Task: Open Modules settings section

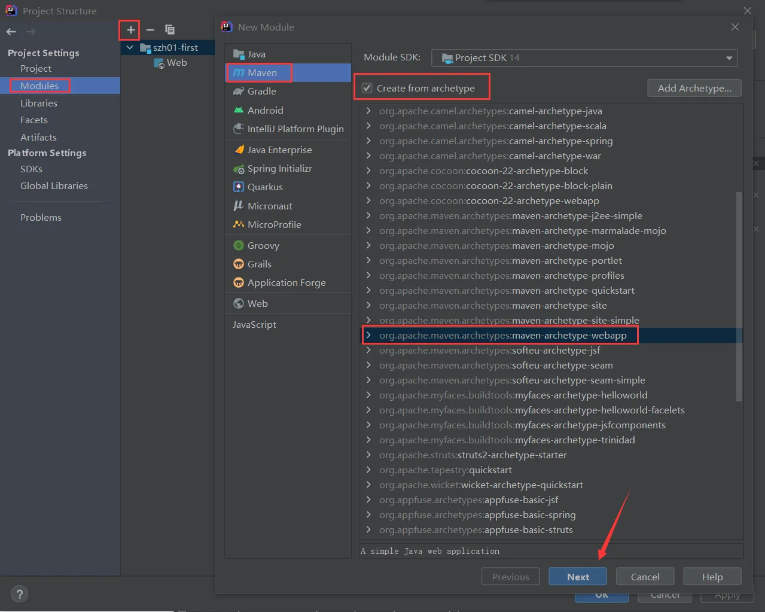Action: [x=39, y=86]
